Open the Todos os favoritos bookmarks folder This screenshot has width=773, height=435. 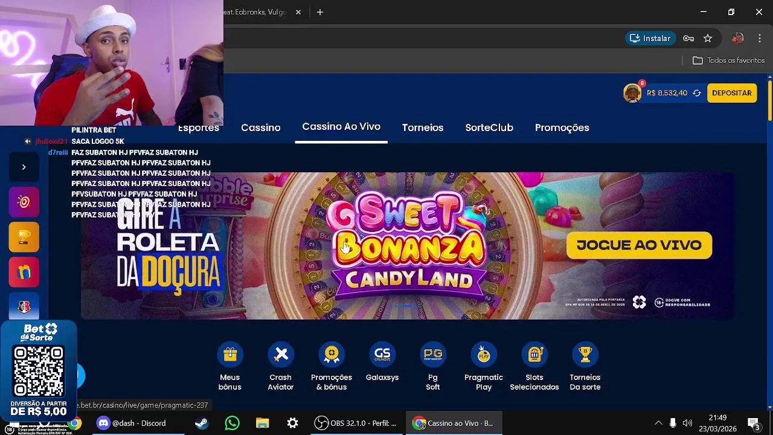pos(729,60)
